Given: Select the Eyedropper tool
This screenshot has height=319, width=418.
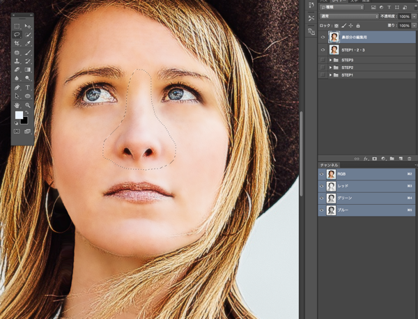Looking at the screenshot, I should point(28,43).
